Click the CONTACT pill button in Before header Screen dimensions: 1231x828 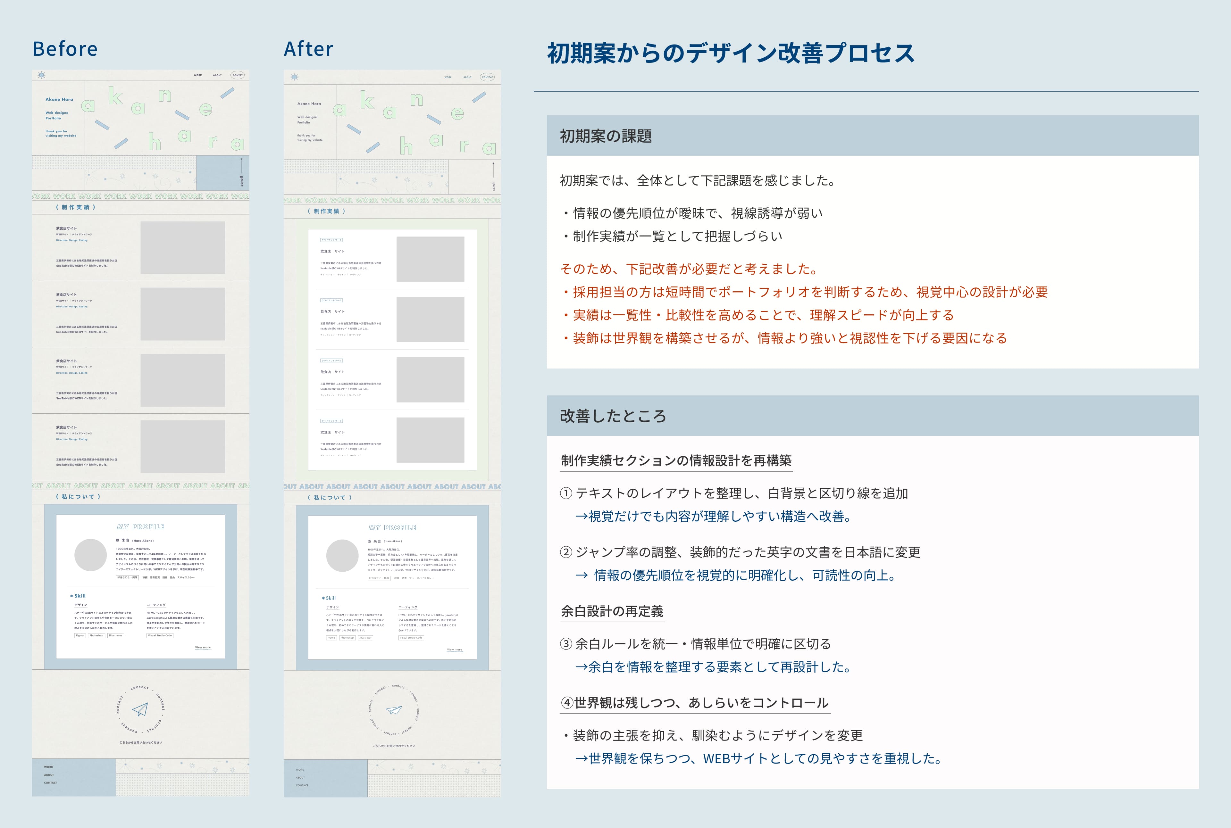click(x=238, y=75)
